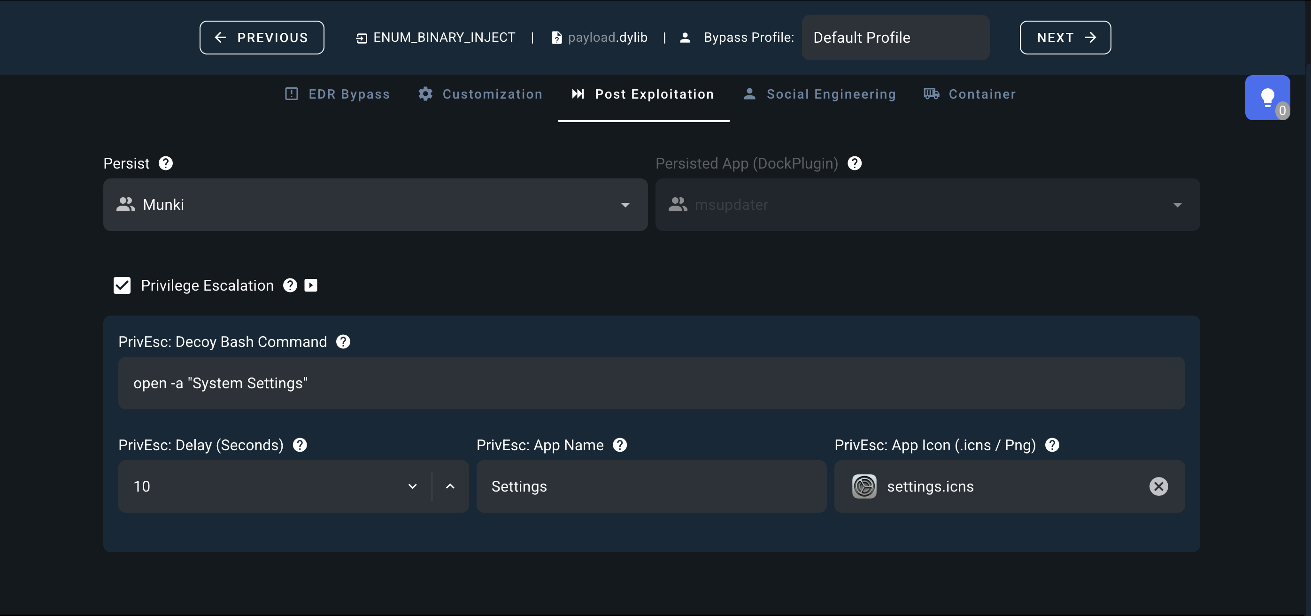Remove the settings.icns icon file
This screenshot has height=616, width=1311.
[x=1158, y=487]
